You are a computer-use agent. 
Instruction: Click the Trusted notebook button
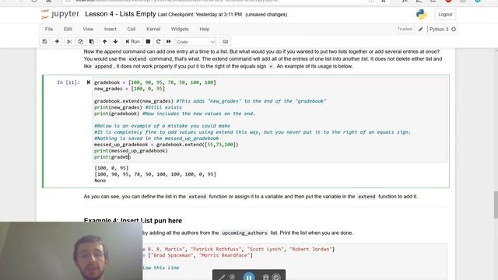coord(405,30)
